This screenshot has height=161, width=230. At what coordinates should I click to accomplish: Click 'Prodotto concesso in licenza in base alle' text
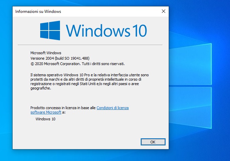63,108
